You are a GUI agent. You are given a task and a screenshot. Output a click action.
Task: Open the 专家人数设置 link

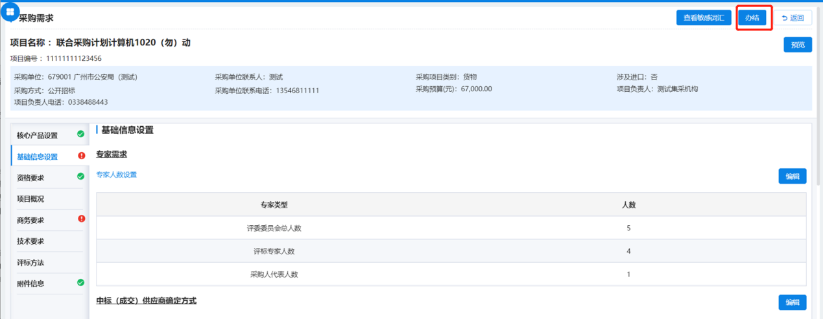(x=117, y=175)
